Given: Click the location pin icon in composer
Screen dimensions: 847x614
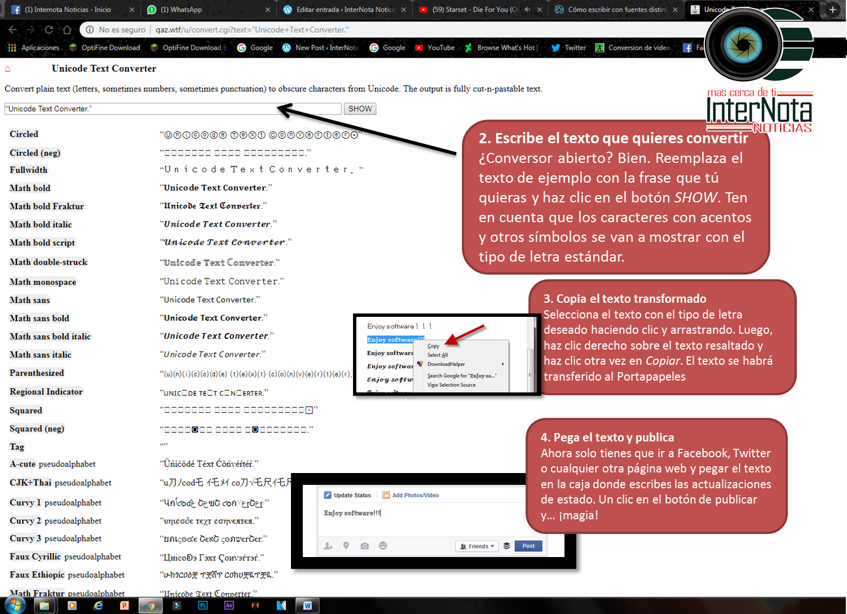Looking at the screenshot, I should (x=346, y=546).
